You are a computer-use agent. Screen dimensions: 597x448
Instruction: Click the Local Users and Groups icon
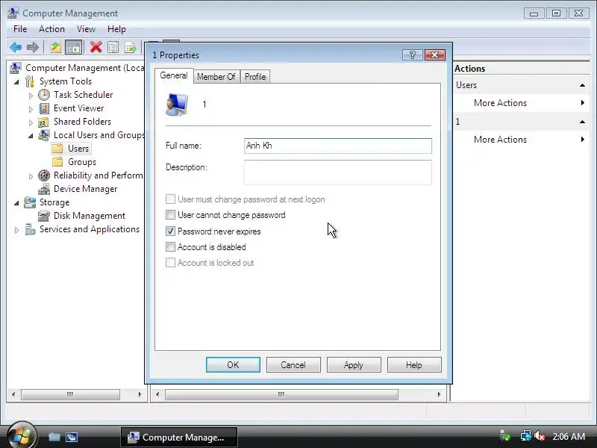44,135
